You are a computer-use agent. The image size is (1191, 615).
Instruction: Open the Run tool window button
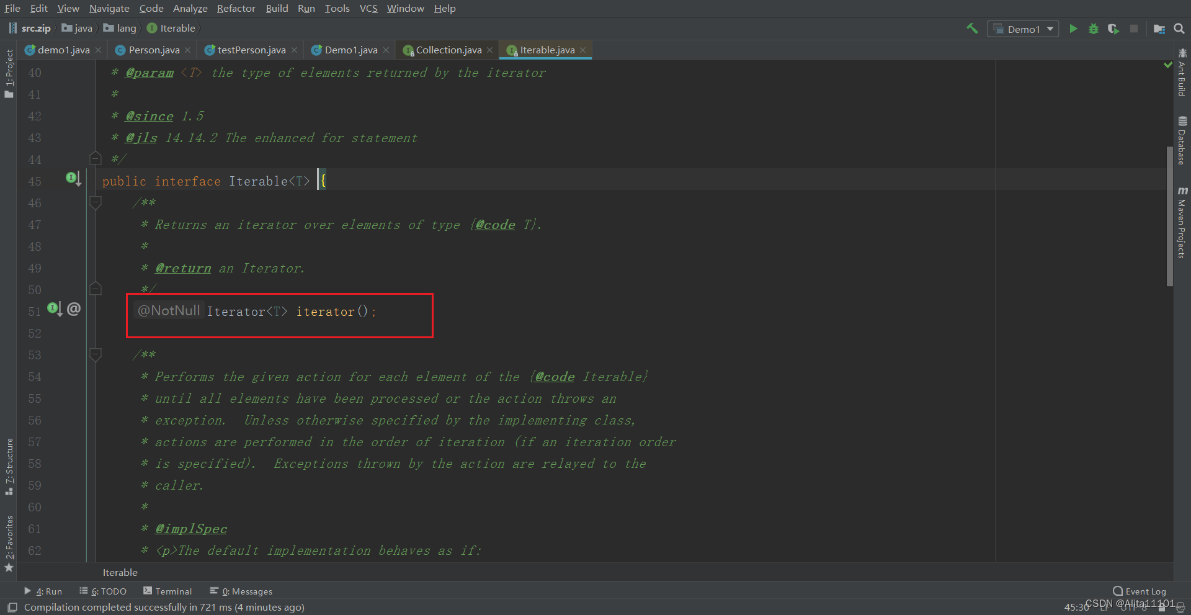coord(43,591)
